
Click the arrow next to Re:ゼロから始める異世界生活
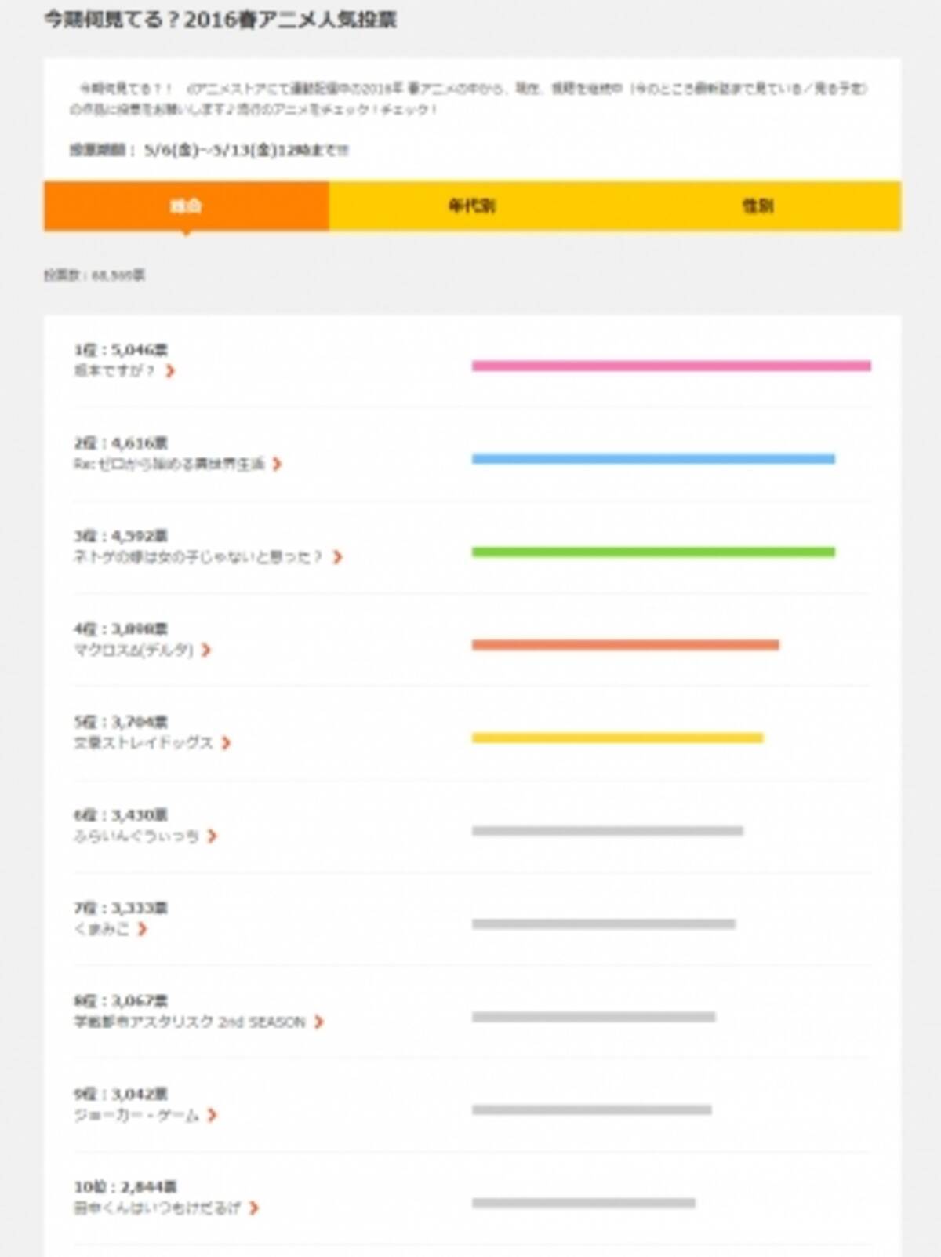click(x=277, y=464)
